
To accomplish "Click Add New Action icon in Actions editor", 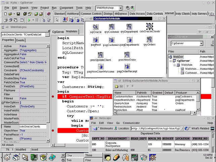I will [x=116, y=86].
